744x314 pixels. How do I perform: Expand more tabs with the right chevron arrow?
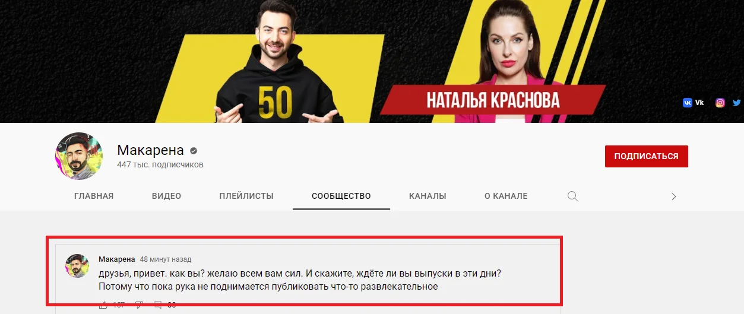click(674, 196)
